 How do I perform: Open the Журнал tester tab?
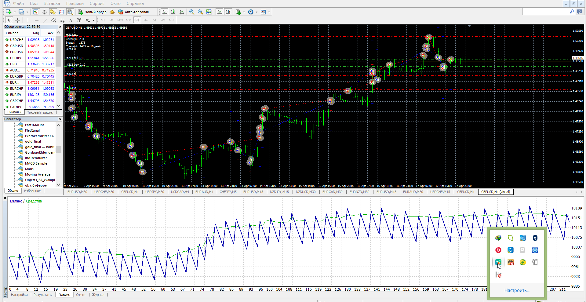[x=98, y=295]
